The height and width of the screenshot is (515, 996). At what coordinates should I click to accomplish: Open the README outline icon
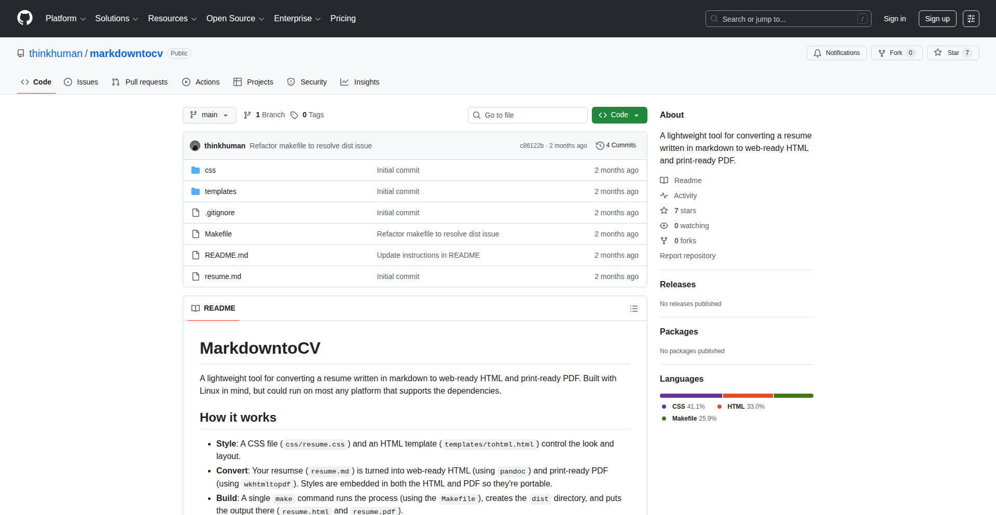point(633,309)
